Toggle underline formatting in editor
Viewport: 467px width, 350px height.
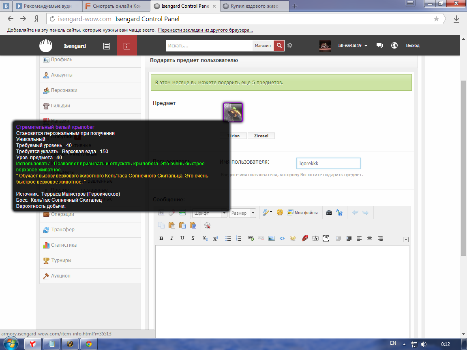pos(182,238)
